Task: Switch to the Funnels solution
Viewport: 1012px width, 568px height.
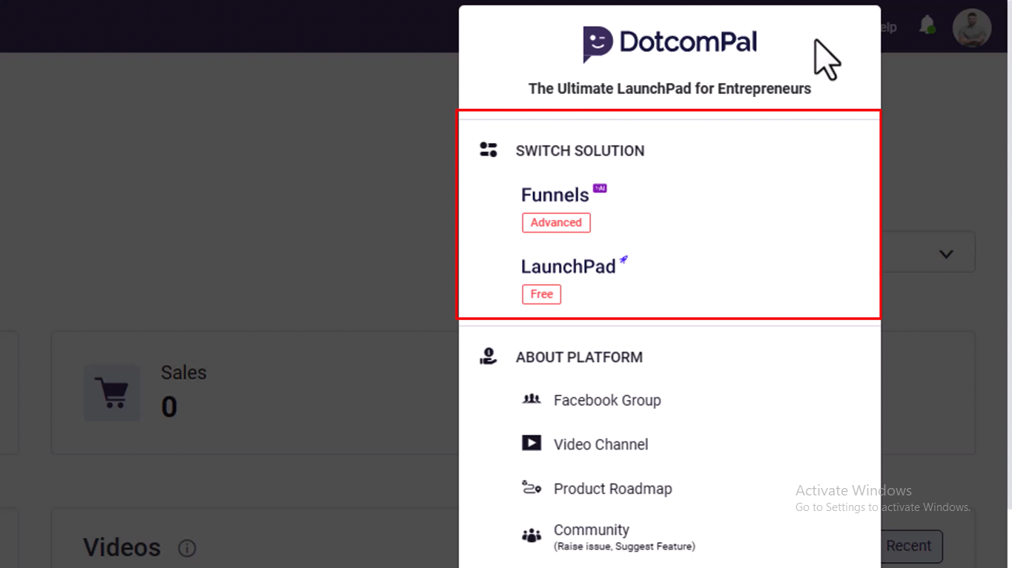Action: [555, 195]
